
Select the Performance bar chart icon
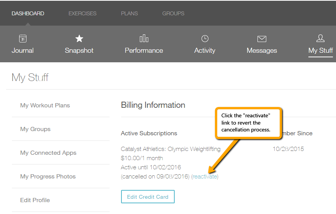(x=144, y=39)
